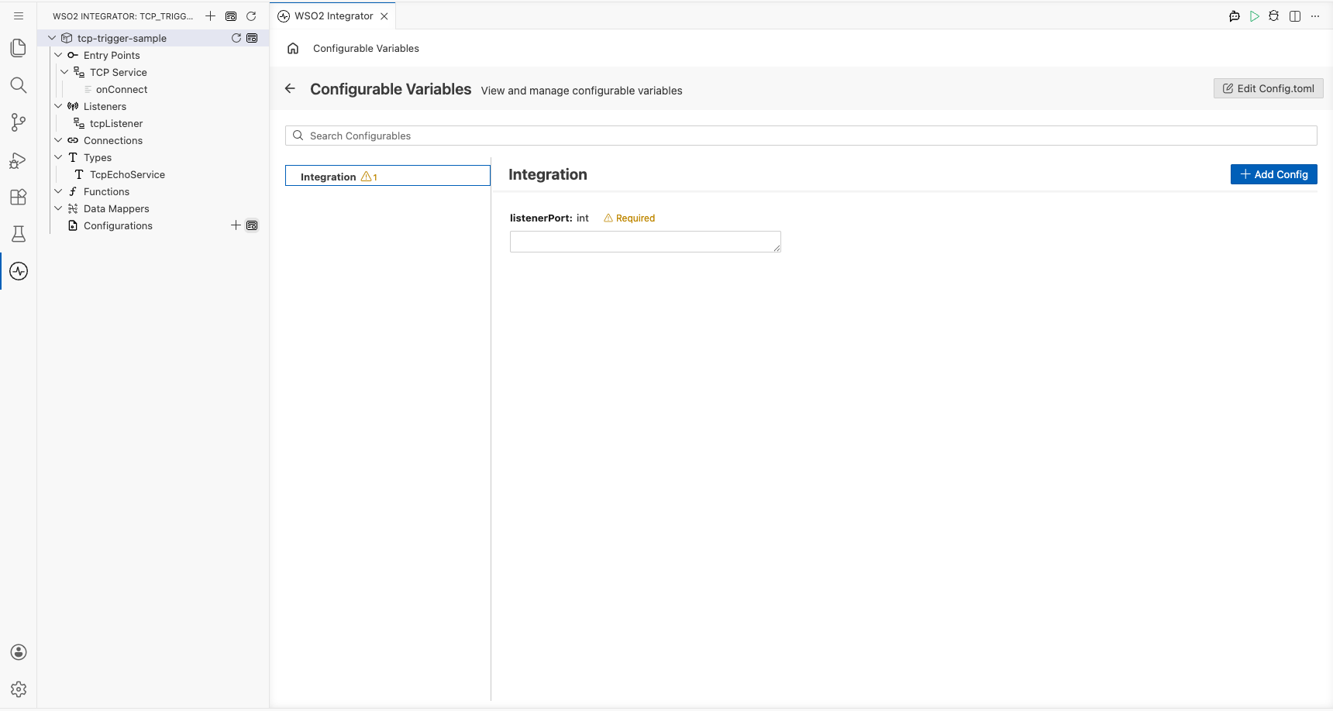Collapse the Connections node
This screenshot has width=1333, height=711.
(58, 140)
